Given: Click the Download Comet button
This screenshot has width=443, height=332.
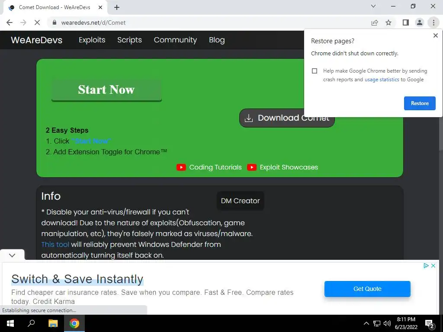Looking at the screenshot, I should click(x=287, y=118).
